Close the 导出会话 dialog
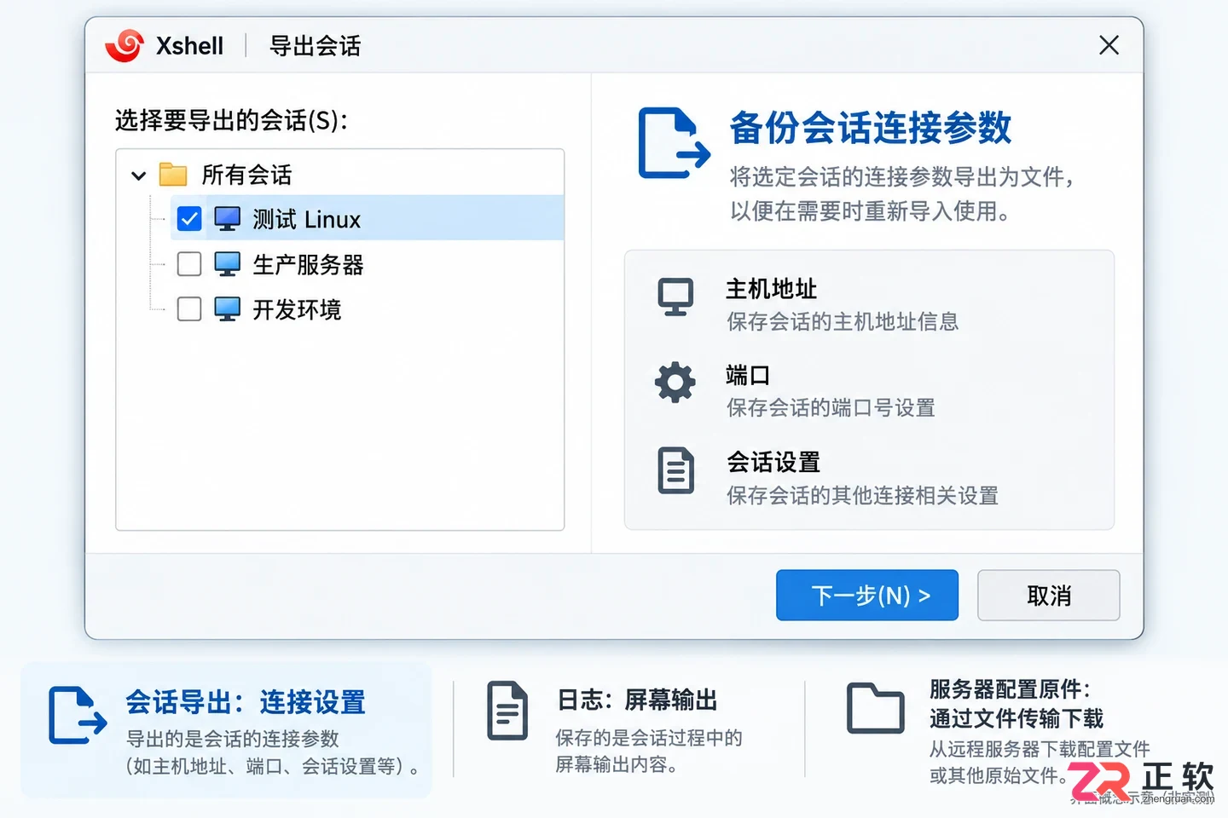 [1109, 45]
